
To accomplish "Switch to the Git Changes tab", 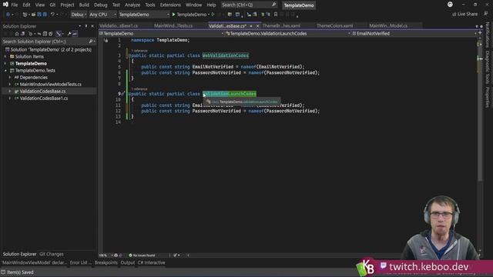I will pos(52,254).
